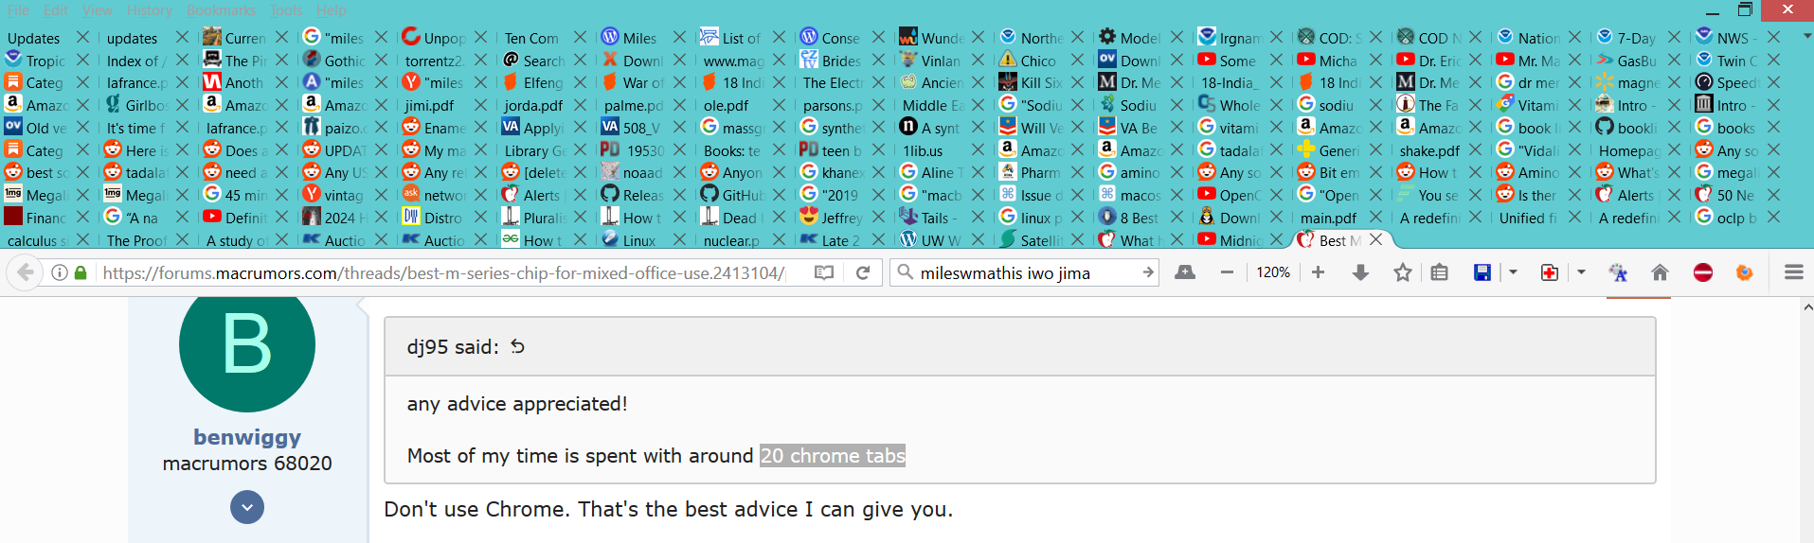Image resolution: width=1814 pixels, height=543 pixels.
Task: Open the site information icon in address bar
Action: click(x=60, y=272)
